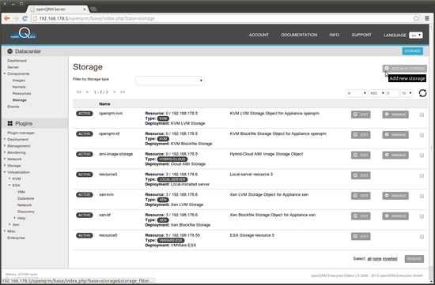Collapse the Components tree node

[x=5, y=73]
